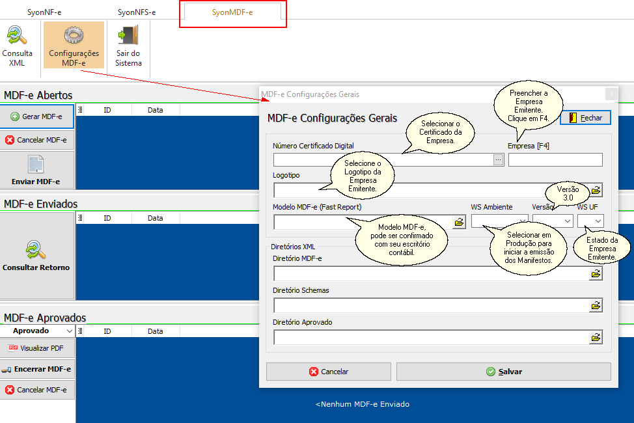Click the Gerar MDF-e button
This screenshot has height=423, width=634.
point(37,116)
